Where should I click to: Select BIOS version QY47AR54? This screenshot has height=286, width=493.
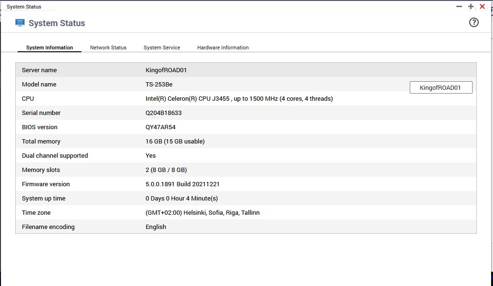(x=160, y=127)
